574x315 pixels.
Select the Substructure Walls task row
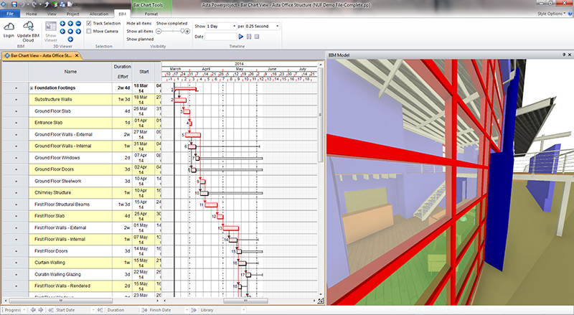pos(82,100)
